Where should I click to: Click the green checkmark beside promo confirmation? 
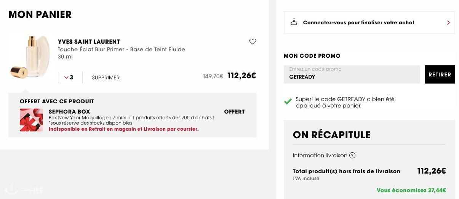[288, 101]
